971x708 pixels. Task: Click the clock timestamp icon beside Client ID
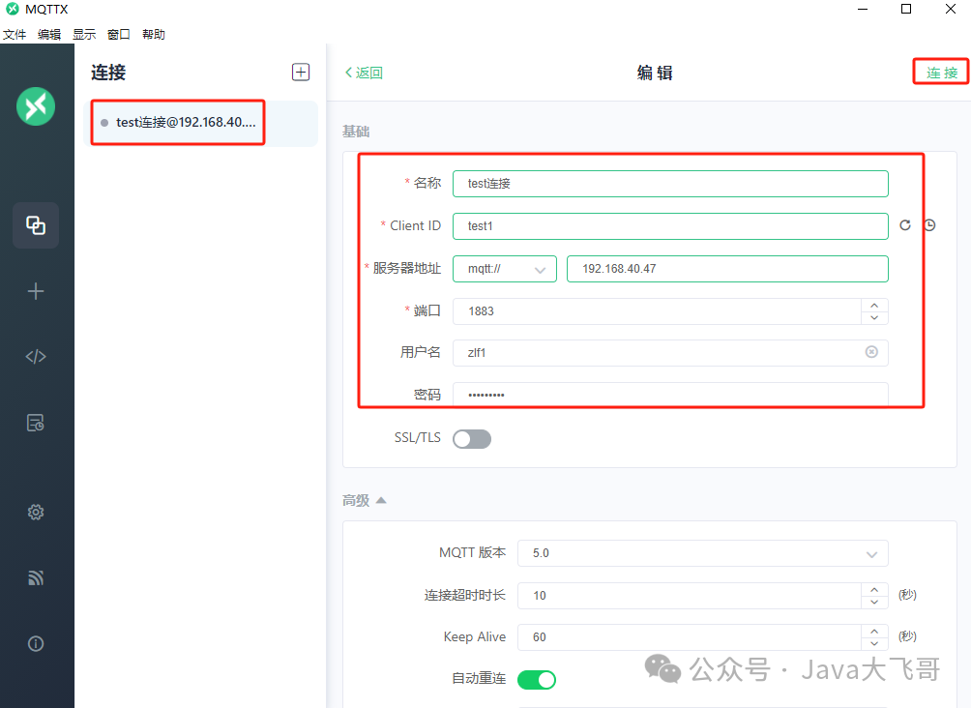click(929, 225)
